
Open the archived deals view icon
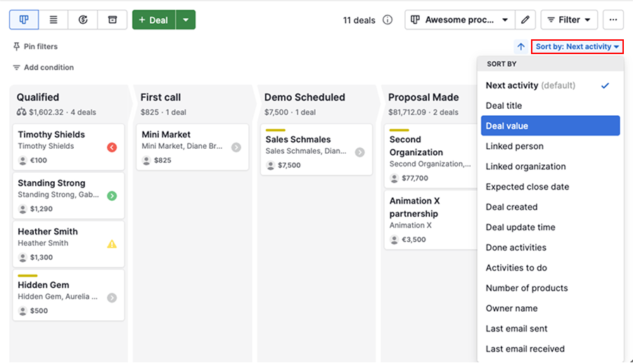click(x=113, y=20)
